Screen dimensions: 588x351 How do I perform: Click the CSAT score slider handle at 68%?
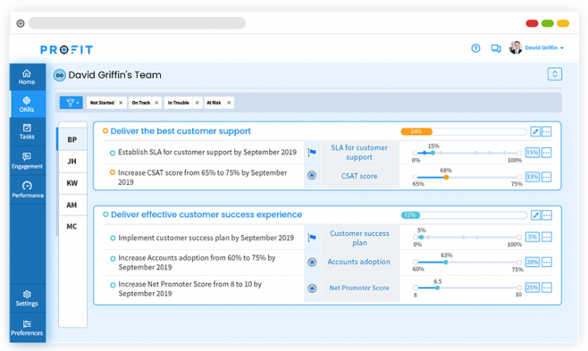pyautogui.click(x=446, y=177)
